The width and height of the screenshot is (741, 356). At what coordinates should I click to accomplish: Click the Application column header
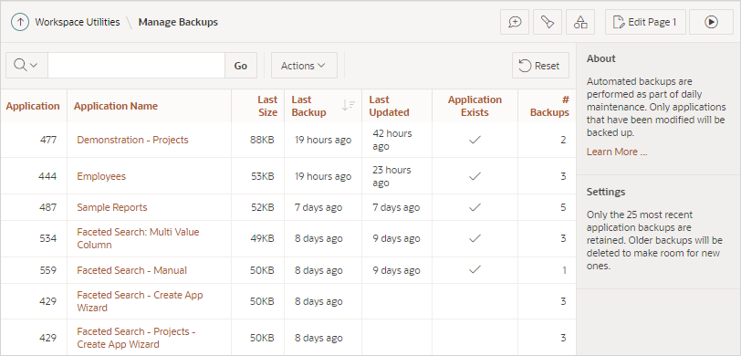[x=33, y=106]
